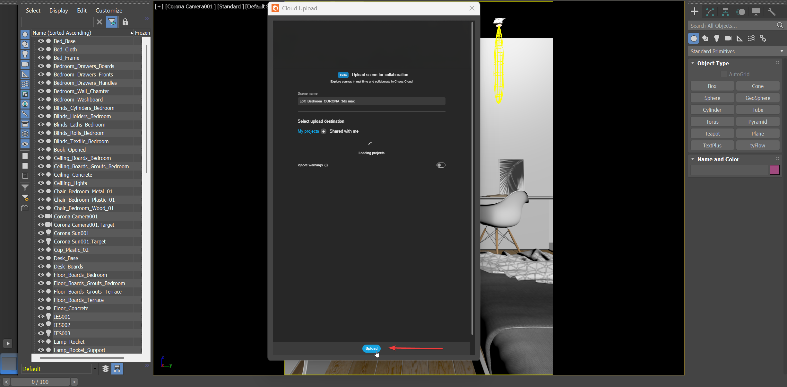
Task: Select the Lights category icon
Action: pyautogui.click(x=717, y=39)
